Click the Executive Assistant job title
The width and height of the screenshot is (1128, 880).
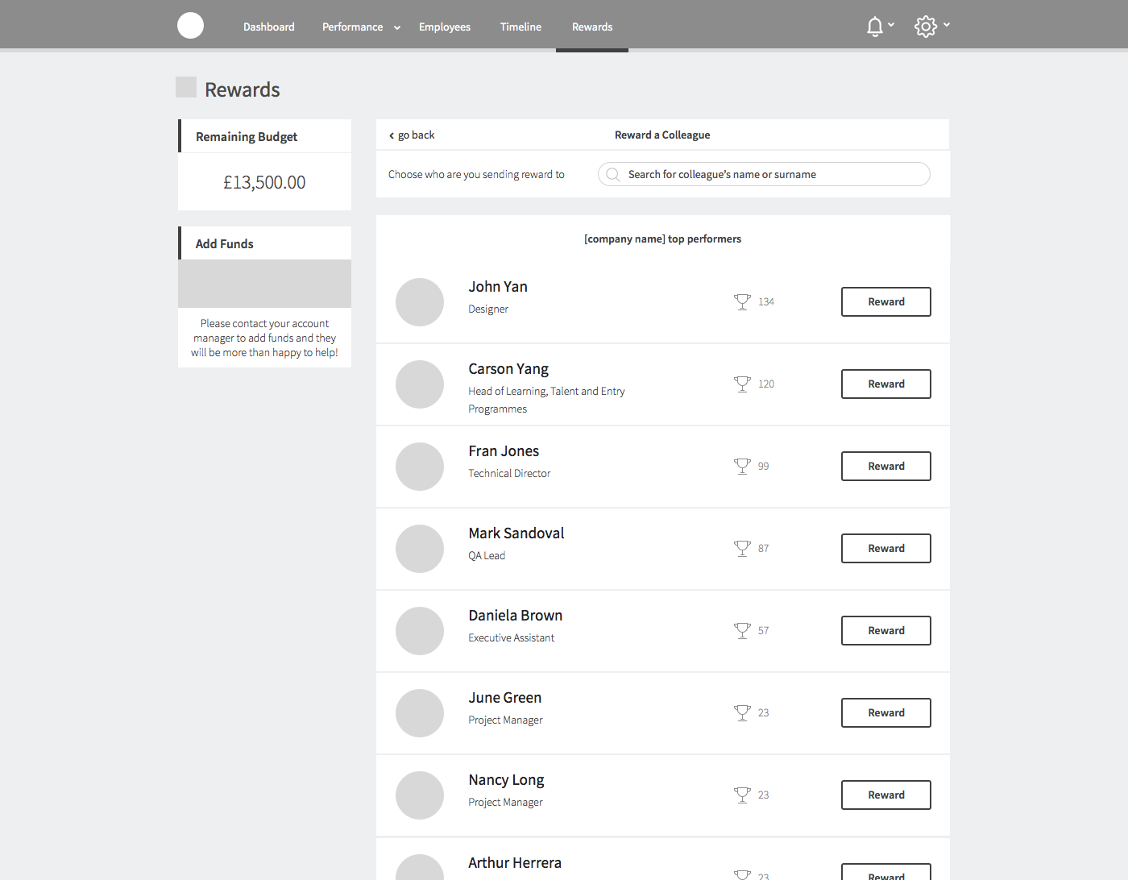pos(511,637)
